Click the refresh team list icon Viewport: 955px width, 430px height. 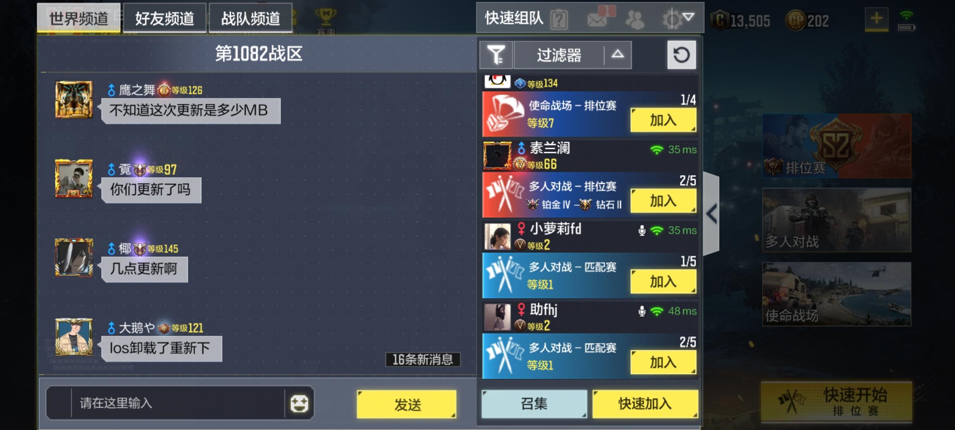tap(681, 55)
